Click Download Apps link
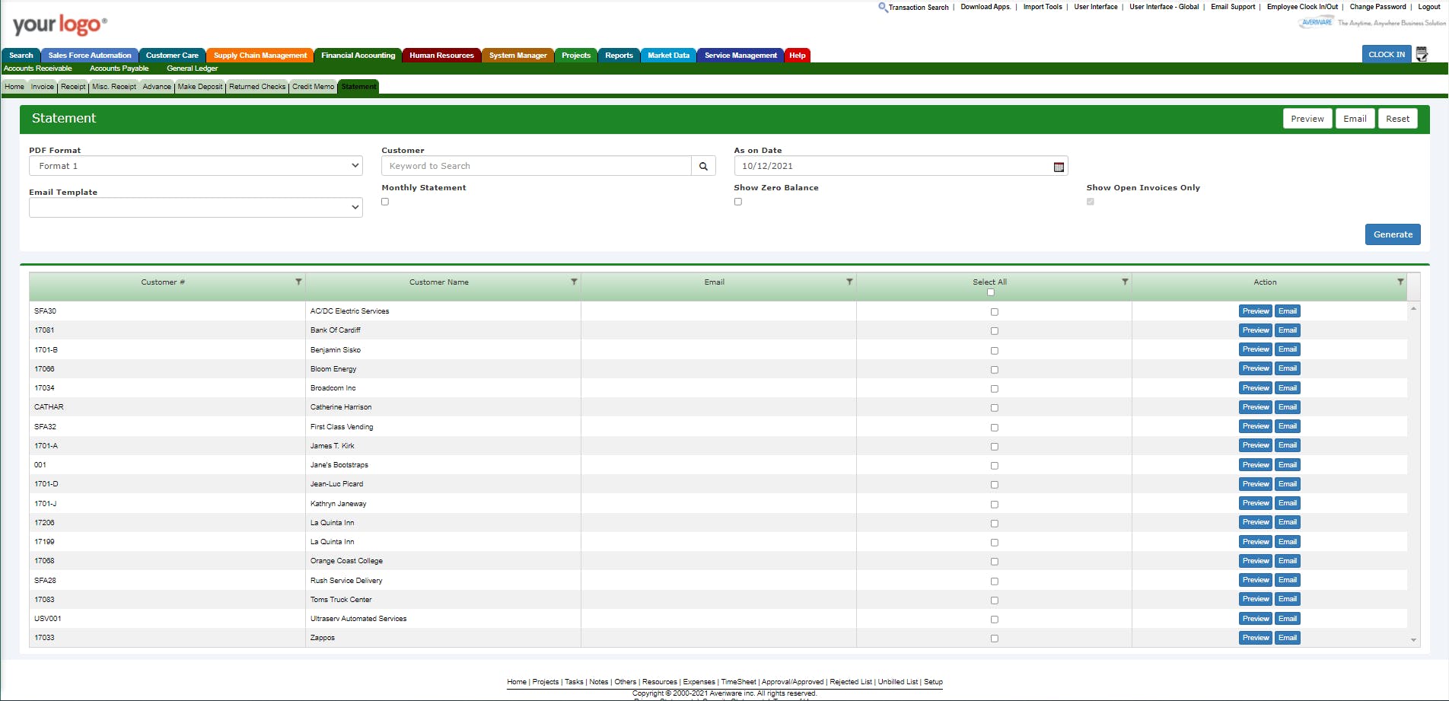The image size is (1449, 701). (x=986, y=7)
